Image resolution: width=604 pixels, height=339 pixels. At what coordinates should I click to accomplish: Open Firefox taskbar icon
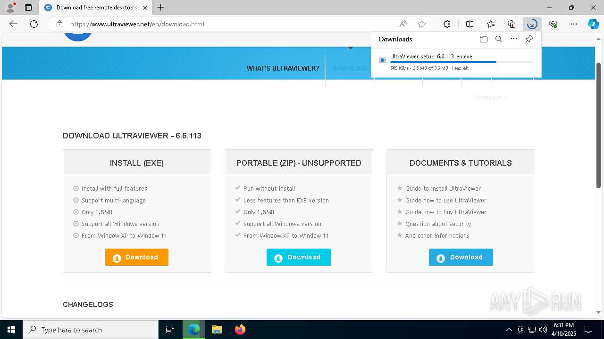(x=240, y=330)
